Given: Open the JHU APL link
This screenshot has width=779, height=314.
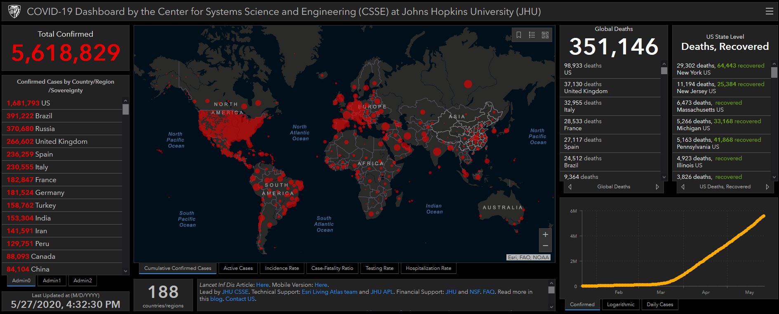Looking at the screenshot, I should click(x=382, y=292).
